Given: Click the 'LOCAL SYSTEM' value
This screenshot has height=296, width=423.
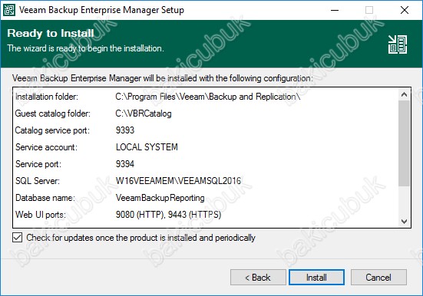Looking at the screenshot, I should click(x=147, y=147).
